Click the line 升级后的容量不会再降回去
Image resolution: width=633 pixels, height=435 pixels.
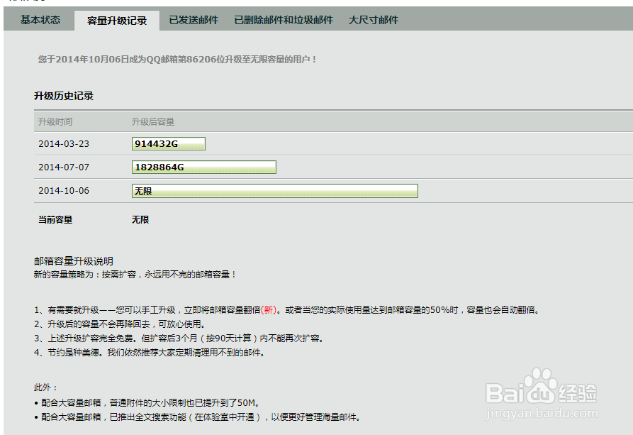(x=121, y=324)
